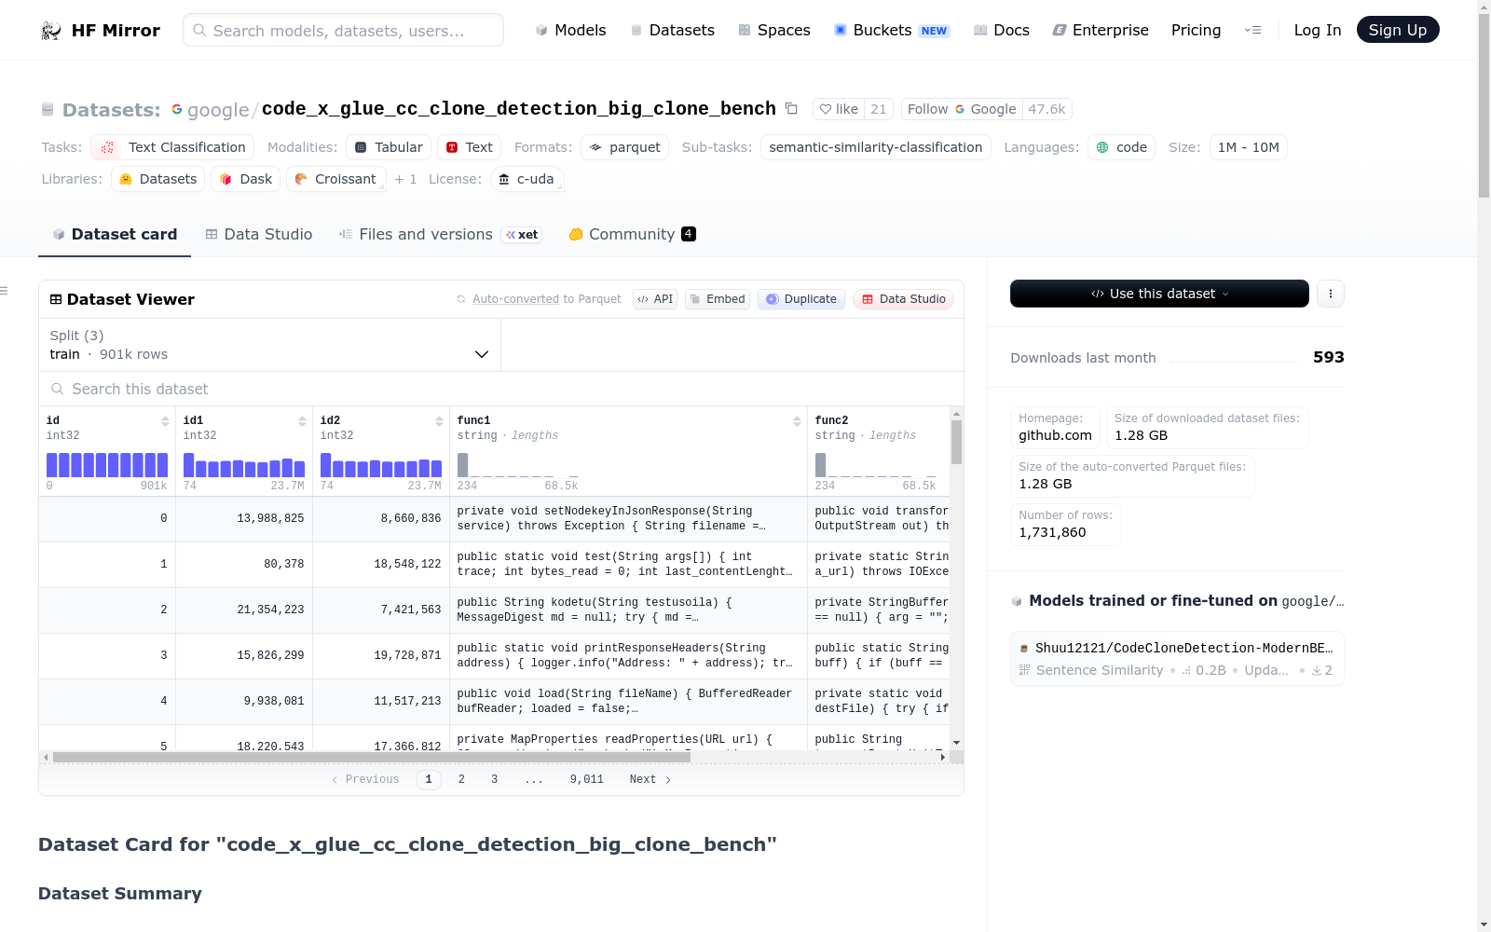1491x932 pixels.
Task: Click the 1M - 10M size tag
Action: pyautogui.click(x=1249, y=147)
